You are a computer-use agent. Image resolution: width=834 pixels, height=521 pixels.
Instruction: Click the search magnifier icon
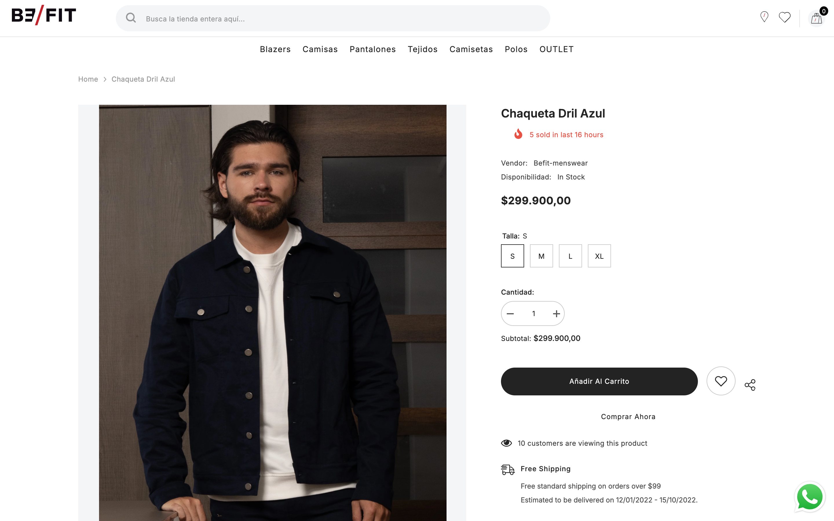coord(131,18)
